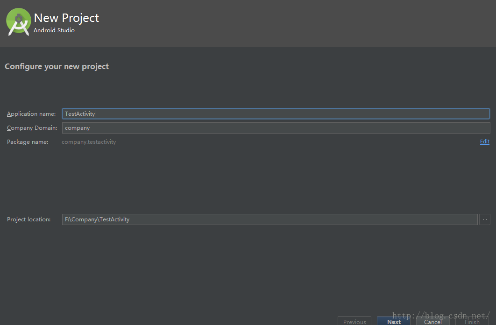Cancel the new project wizard
Viewport: 496px width, 325px height.
pyautogui.click(x=432, y=321)
